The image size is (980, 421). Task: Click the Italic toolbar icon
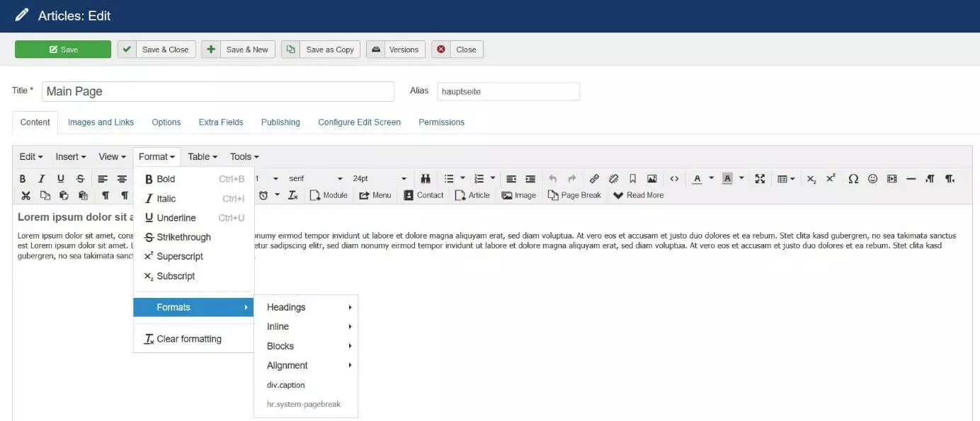[42, 179]
